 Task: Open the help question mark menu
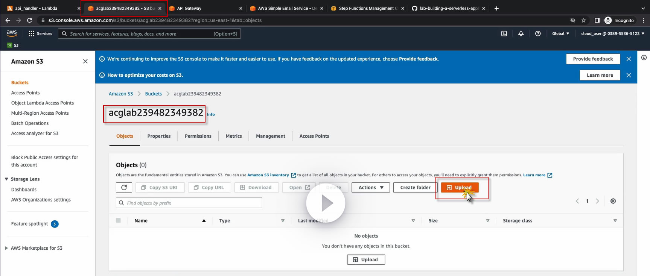(x=538, y=33)
